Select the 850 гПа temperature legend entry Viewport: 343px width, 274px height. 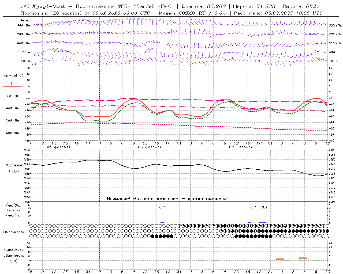tap(12, 108)
